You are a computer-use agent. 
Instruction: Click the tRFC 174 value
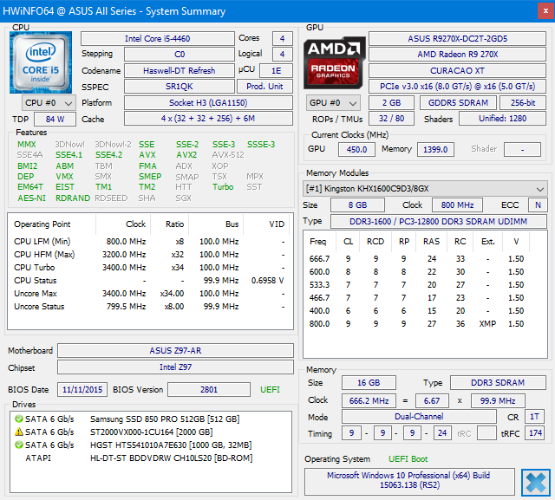pyautogui.click(x=536, y=433)
